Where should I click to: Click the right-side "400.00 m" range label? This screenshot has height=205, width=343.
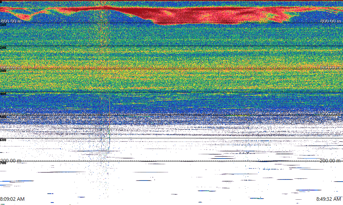pos(330,114)
